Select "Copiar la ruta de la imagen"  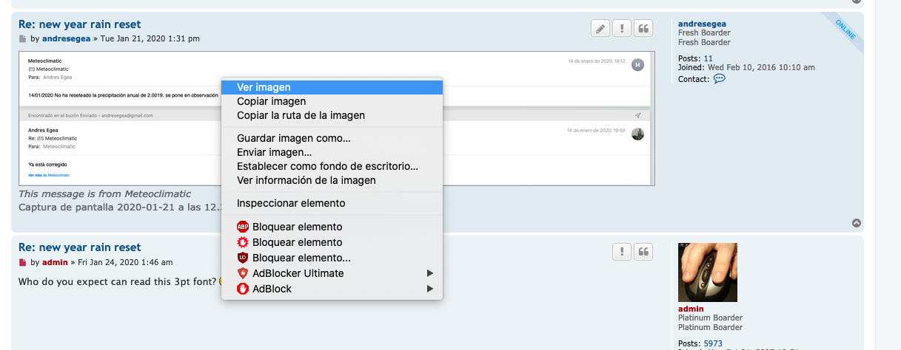click(301, 115)
